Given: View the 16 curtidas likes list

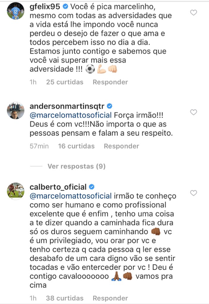Looking at the screenshot, I should tap(76, 146).
